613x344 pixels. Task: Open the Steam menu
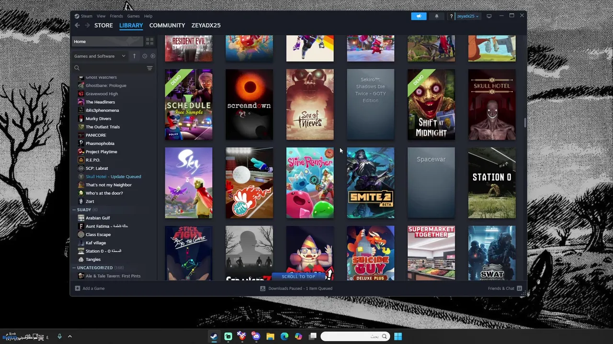coord(86,16)
